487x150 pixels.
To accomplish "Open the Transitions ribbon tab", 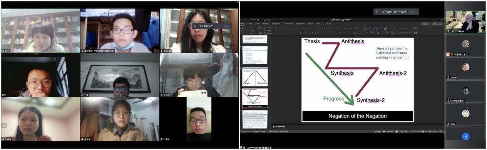I will [x=276, y=24].
